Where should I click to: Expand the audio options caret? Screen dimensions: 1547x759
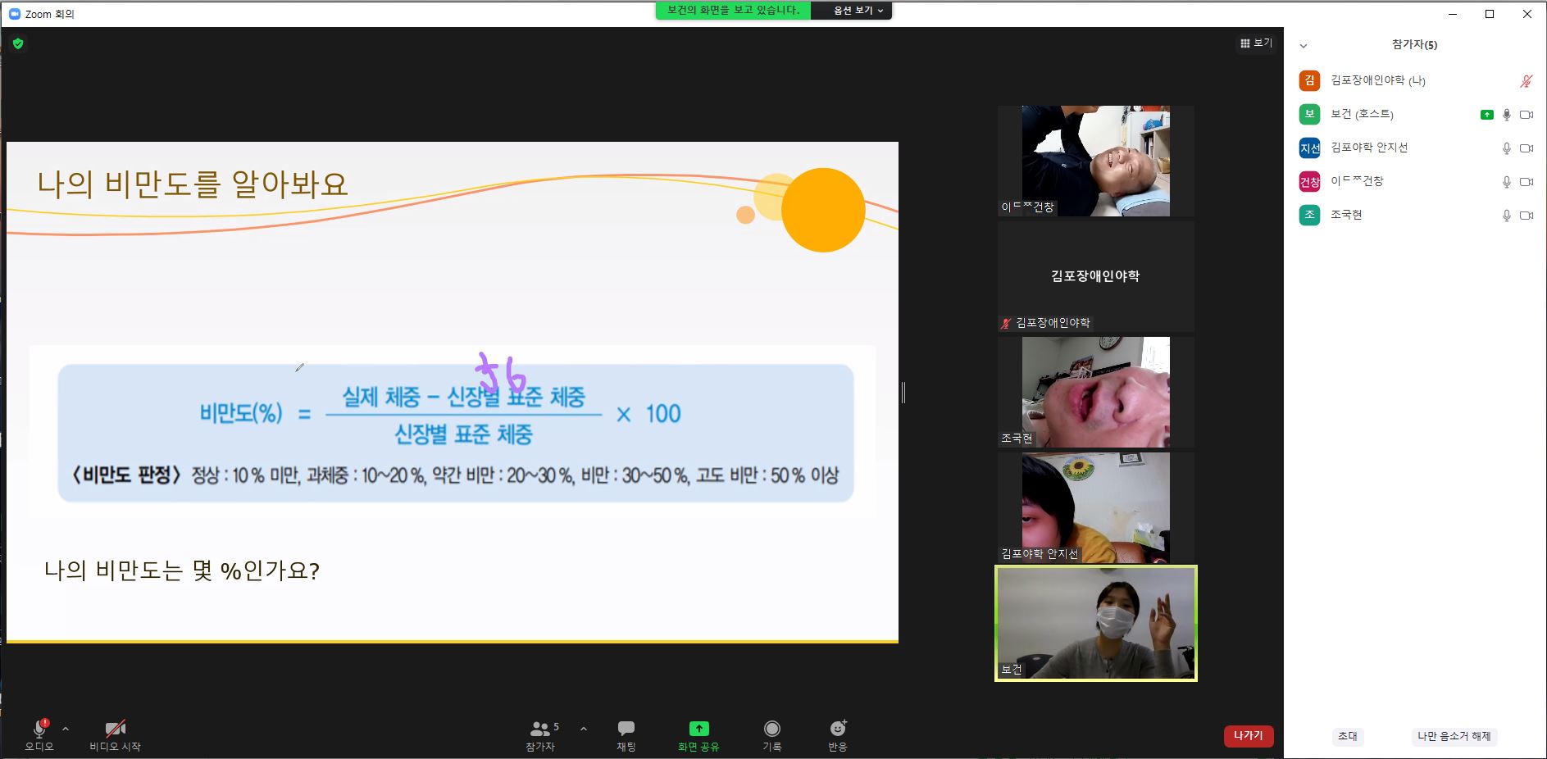[x=66, y=729]
